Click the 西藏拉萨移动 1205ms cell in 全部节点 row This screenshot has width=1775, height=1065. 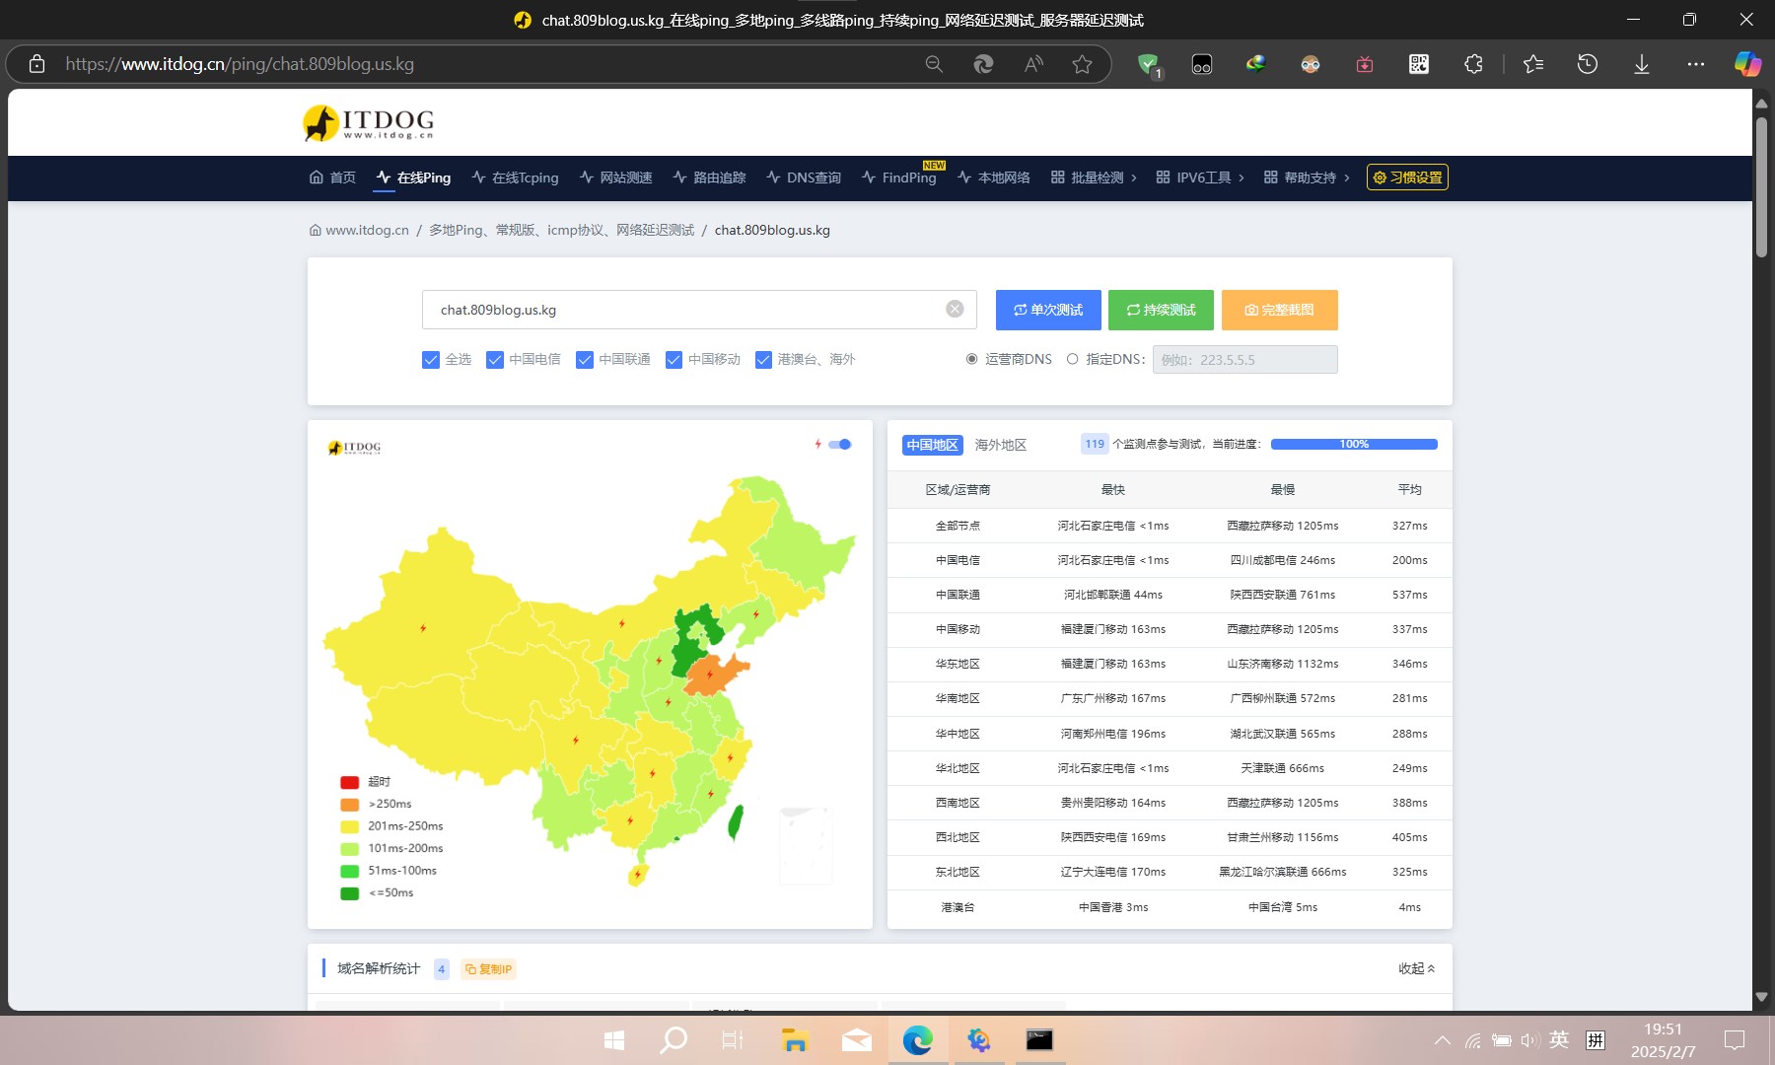tap(1282, 526)
